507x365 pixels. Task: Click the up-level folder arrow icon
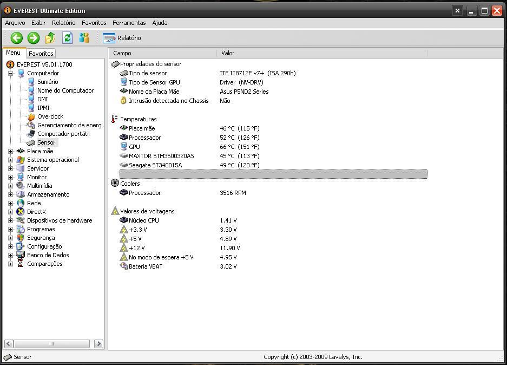[x=50, y=38]
